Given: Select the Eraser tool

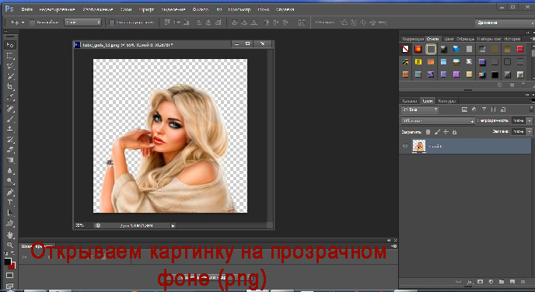Looking at the screenshot, I should point(10,150).
